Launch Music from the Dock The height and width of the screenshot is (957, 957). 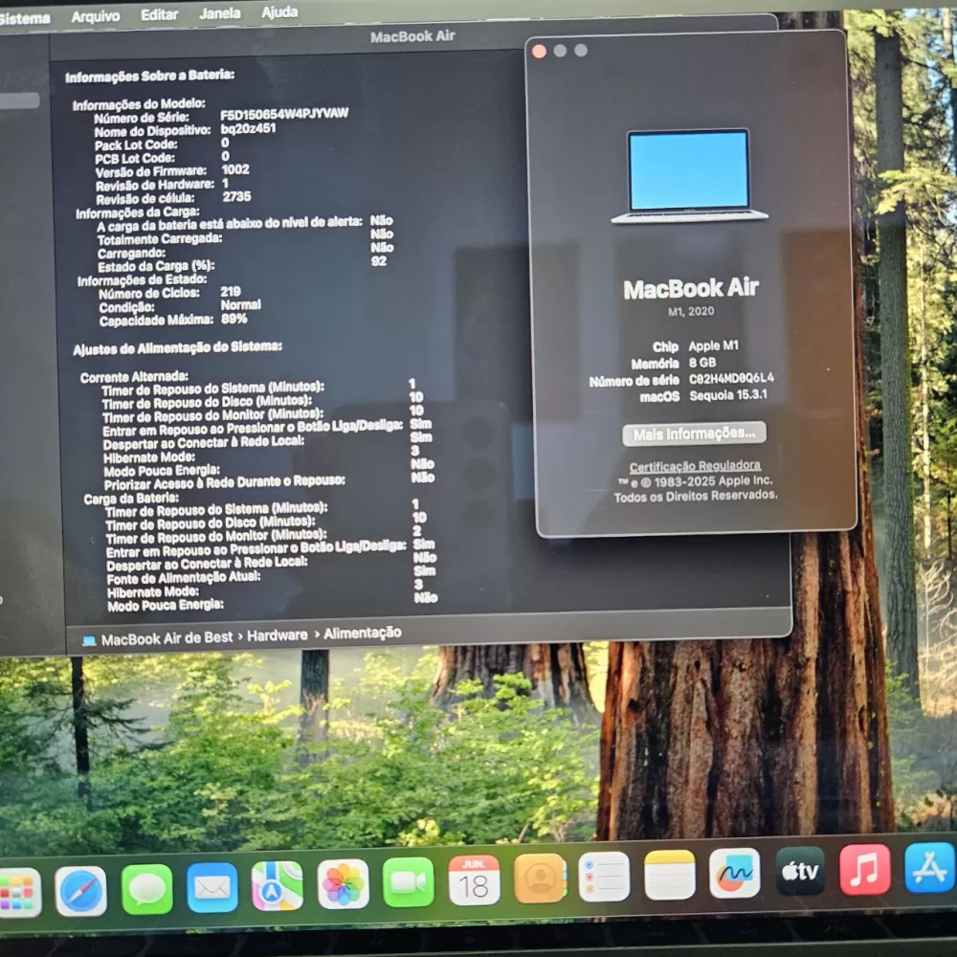tap(865, 869)
